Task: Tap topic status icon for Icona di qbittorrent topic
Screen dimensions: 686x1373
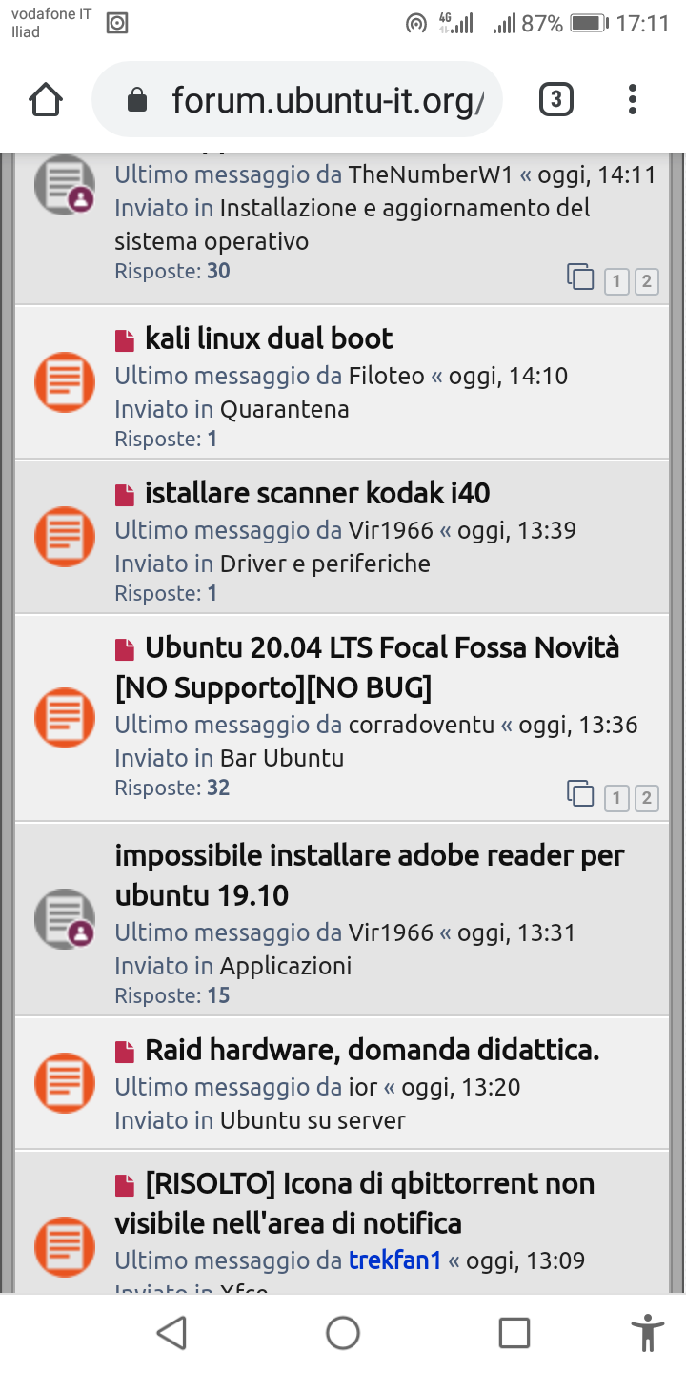Action: coord(65,1247)
